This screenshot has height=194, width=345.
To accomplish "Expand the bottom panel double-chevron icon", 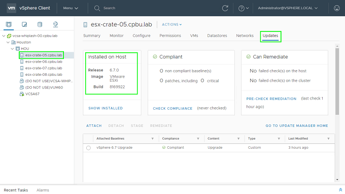I will point(340,190).
